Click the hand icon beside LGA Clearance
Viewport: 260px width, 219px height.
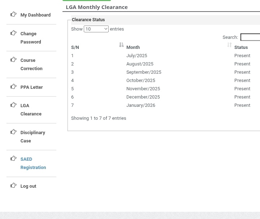[13, 105]
